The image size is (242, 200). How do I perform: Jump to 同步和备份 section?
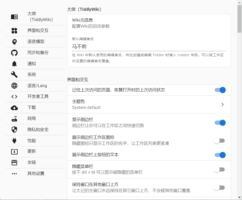[x=36, y=53]
